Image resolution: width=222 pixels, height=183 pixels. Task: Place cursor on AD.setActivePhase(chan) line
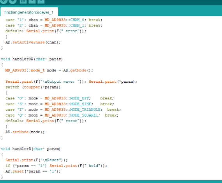pos(33,42)
